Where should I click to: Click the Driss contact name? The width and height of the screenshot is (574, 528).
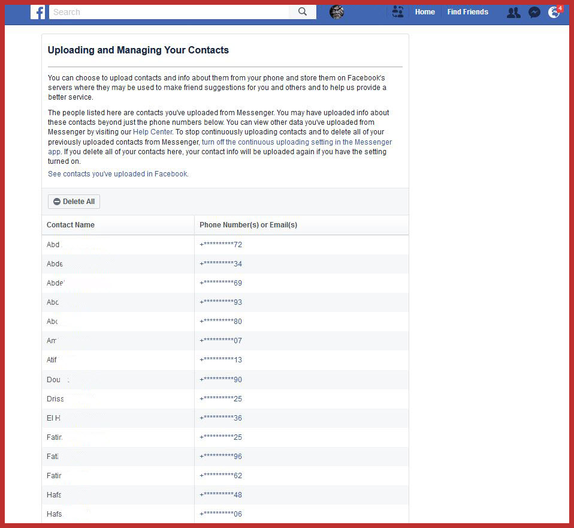(55, 399)
